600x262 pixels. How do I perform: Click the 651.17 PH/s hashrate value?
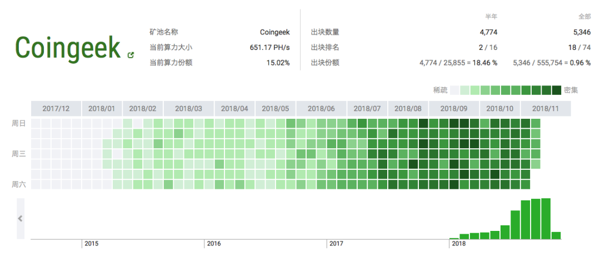pos(270,48)
